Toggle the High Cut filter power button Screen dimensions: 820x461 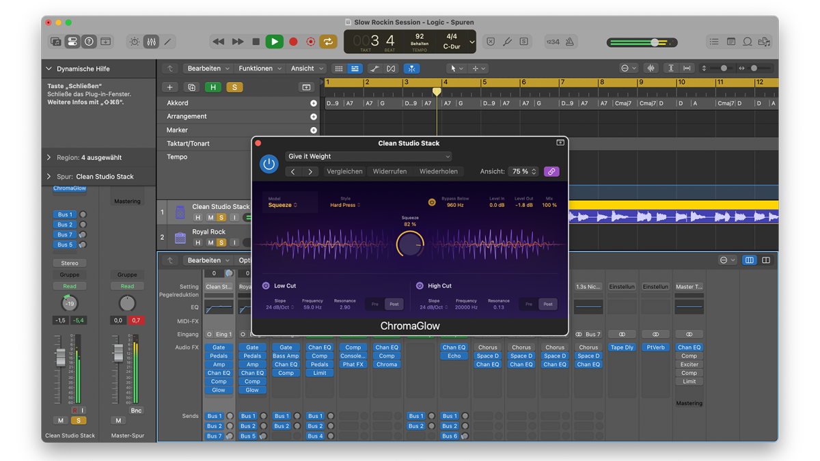pos(420,285)
